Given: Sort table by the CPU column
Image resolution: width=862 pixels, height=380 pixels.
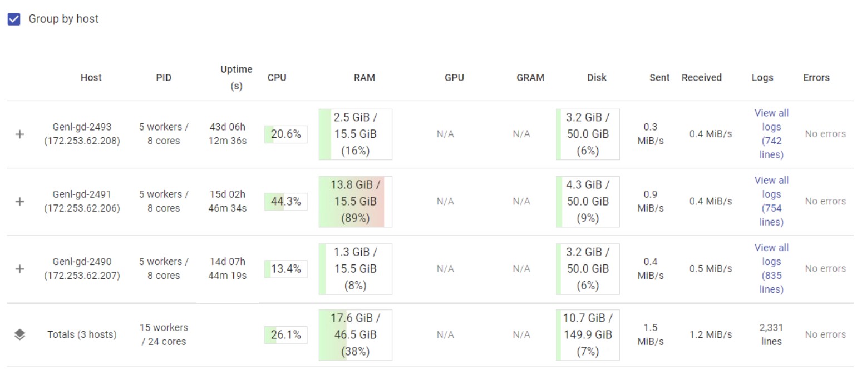Looking at the screenshot, I should [x=277, y=77].
